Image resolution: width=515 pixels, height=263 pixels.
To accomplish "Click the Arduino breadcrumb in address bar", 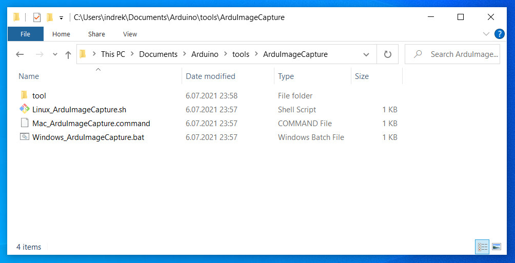I will tap(205, 54).
